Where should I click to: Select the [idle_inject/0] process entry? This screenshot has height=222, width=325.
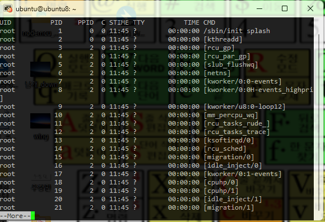233,165
